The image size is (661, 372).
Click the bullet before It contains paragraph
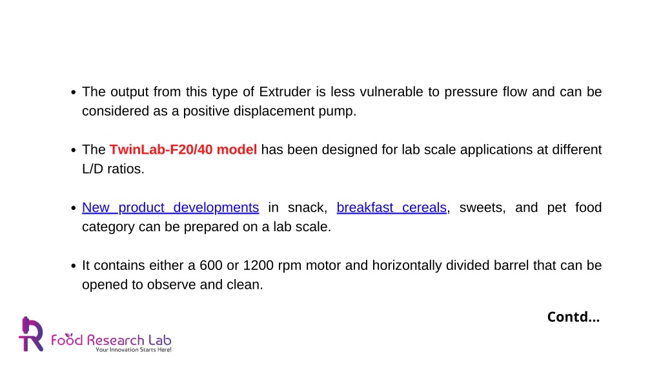(74, 265)
